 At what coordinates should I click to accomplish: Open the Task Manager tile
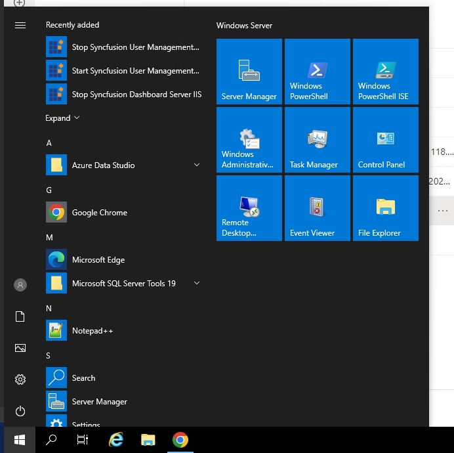[x=318, y=140]
